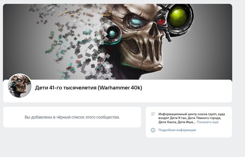
Task: Open the Подробная информация link
Action: (x=177, y=130)
